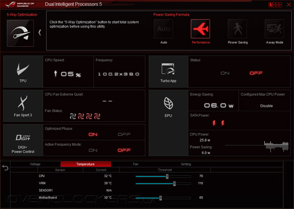
Task: Click the VRM threshold value 110
Action: click(x=200, y=183)
